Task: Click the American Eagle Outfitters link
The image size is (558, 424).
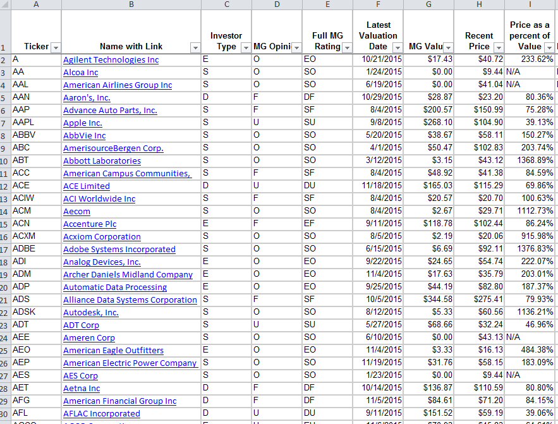Action: [x=114, y=350]
